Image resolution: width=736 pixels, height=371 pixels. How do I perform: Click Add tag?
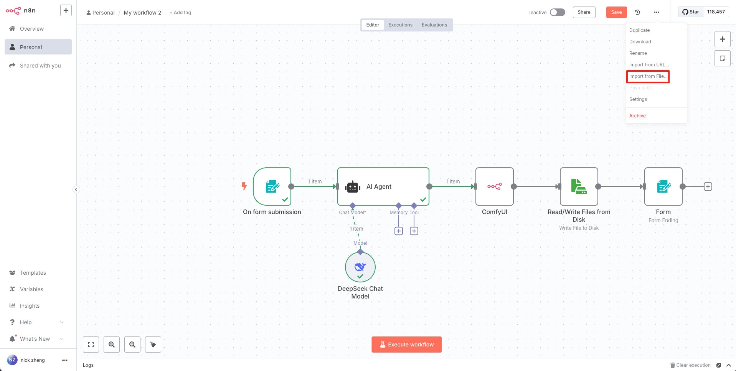(180, 13)
